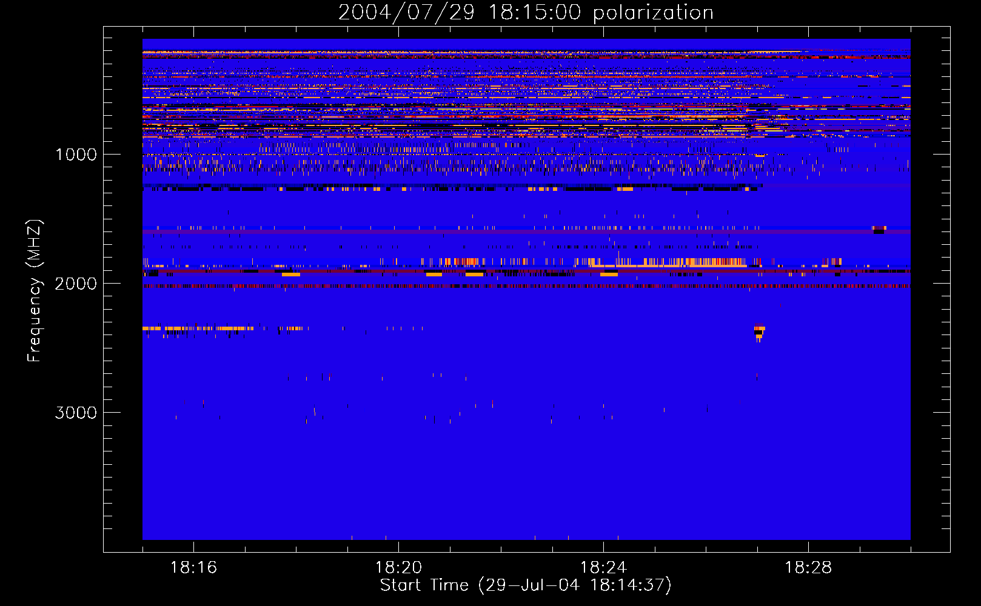The image size is (981, 606).
Task: Click the 18:28 time tick label
Action: (808, 567)
